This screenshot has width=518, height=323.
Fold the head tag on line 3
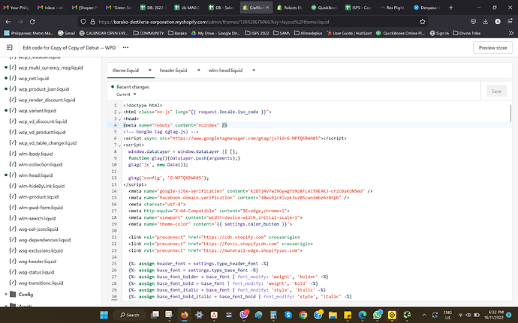(x=121, y=118)
